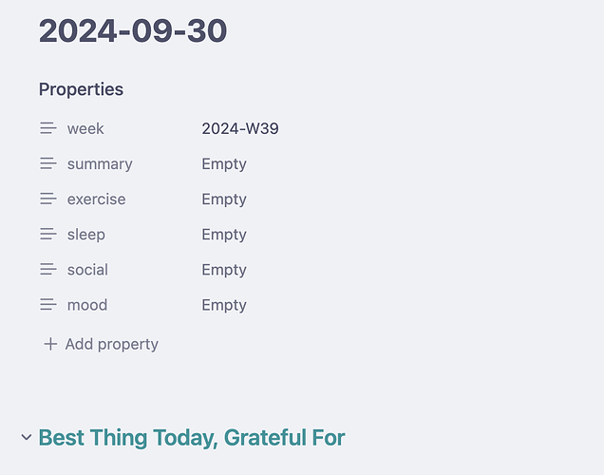Select the 2024-09-30 note title
This screenshot has height=475, width=604.
pyautogui.click(x=133, y=30)
